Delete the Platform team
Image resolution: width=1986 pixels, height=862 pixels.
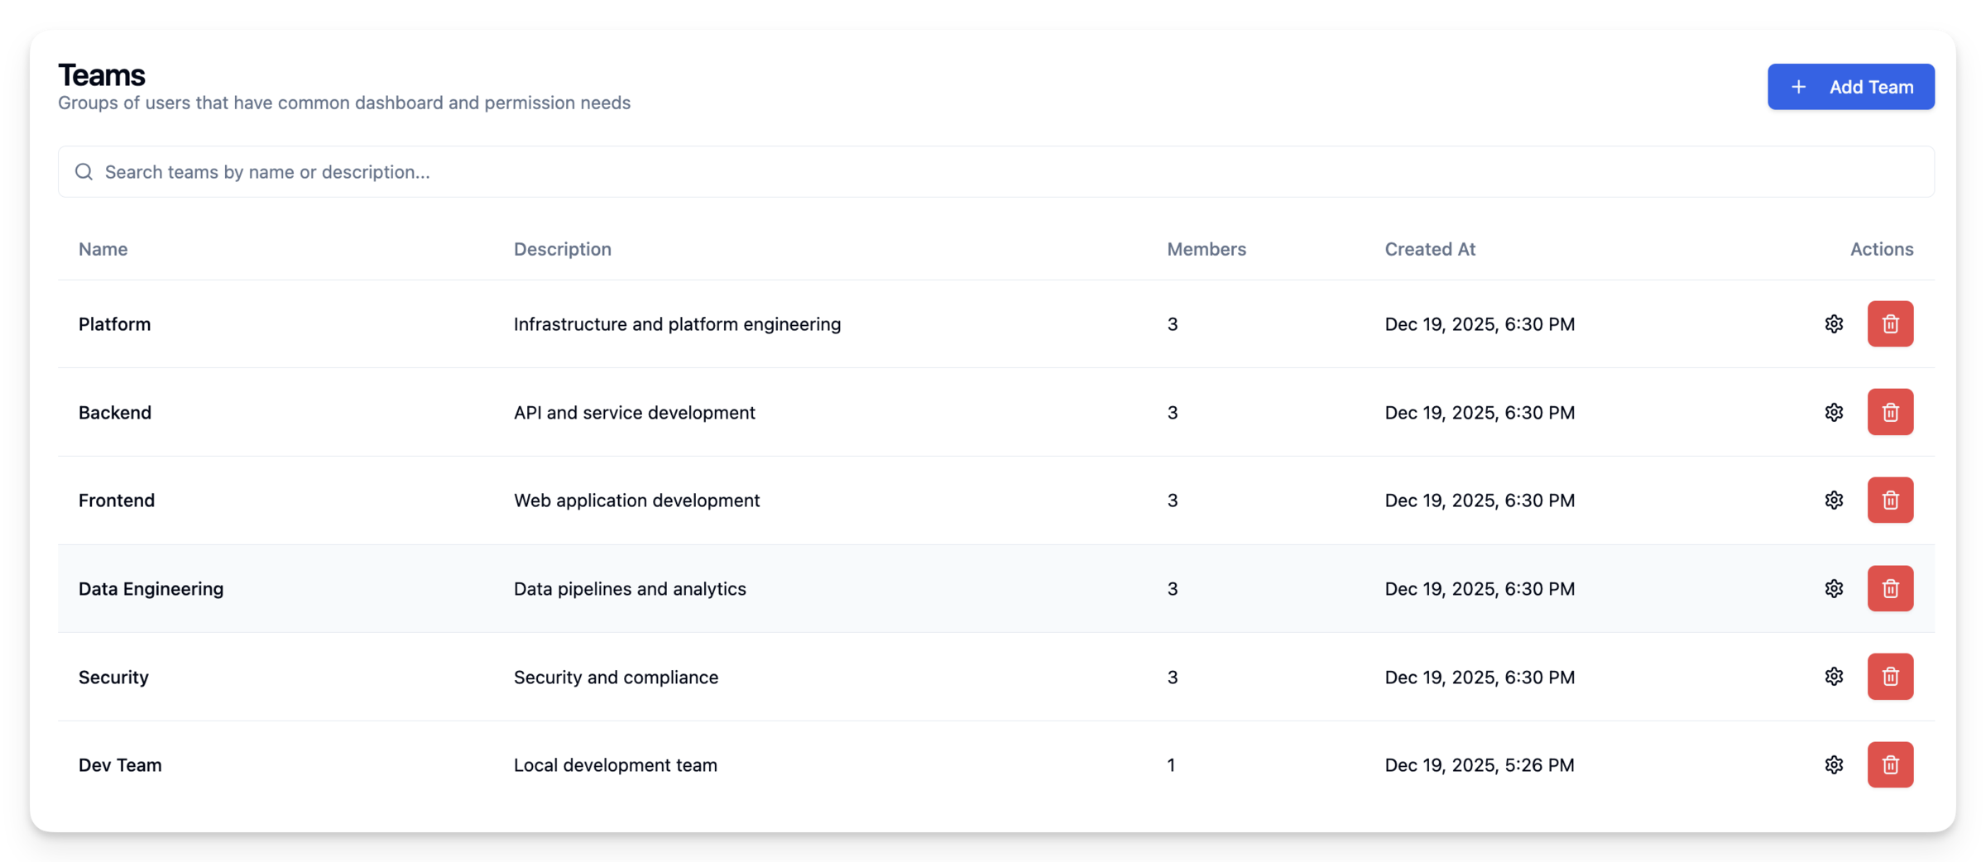click(1890, 323)
